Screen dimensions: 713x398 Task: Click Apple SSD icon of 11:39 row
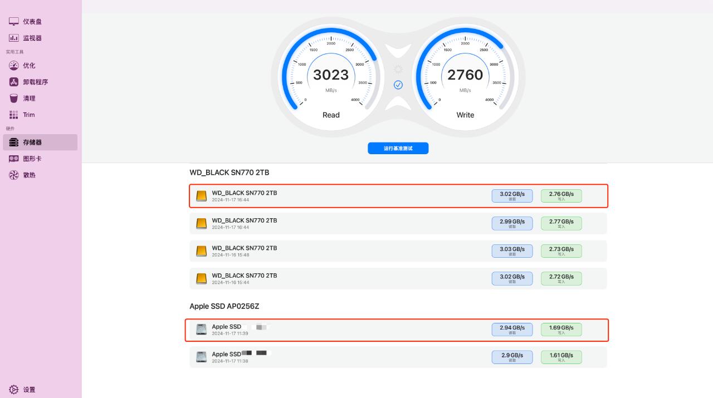pyautogui.click(x=202, y=330)
